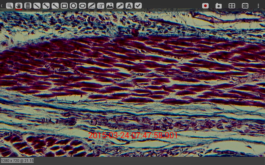Select the hand pan tool

[x=19, y=6]
